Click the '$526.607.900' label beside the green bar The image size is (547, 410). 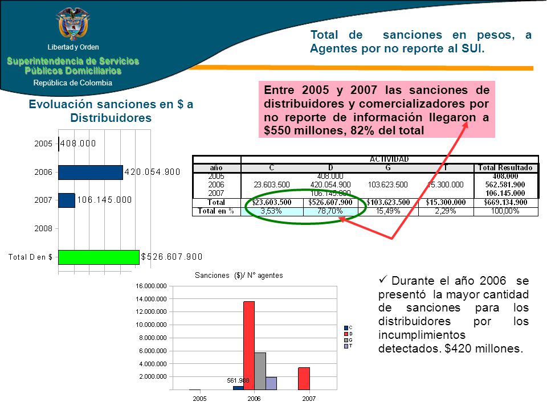coord(172,257)
